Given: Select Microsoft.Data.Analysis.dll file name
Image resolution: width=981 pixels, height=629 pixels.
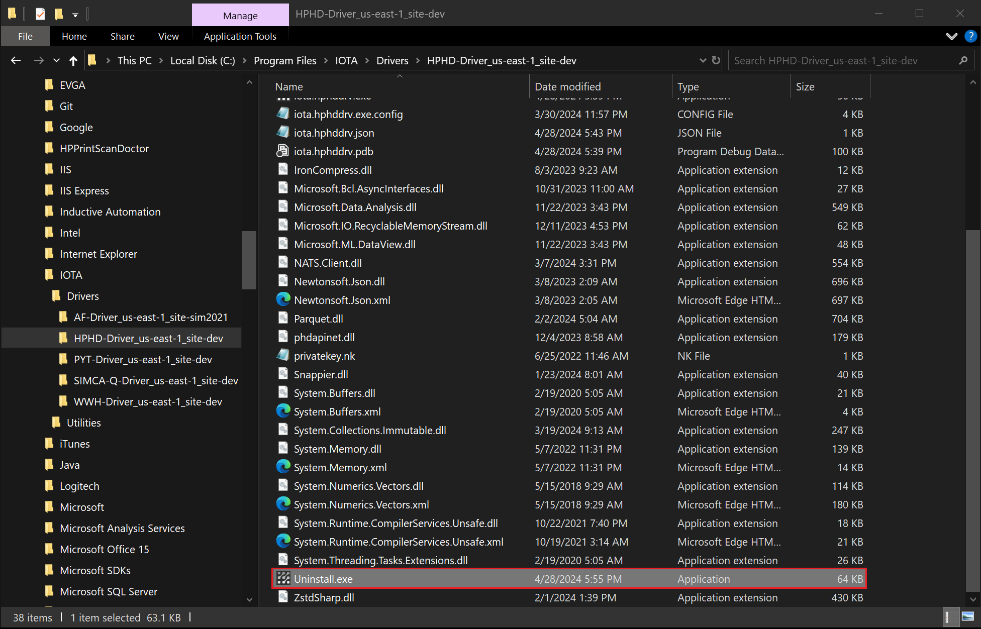Looking at the screenshot, I should pos(355,207).
